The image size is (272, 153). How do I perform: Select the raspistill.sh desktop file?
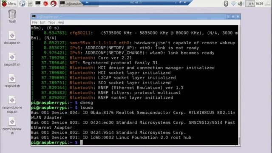click(12, 59)
